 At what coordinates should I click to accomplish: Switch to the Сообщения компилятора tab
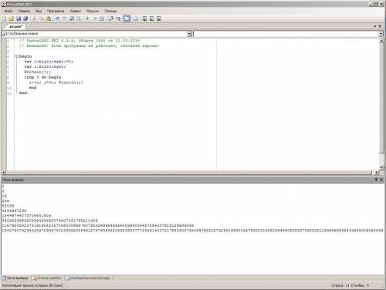88,278
